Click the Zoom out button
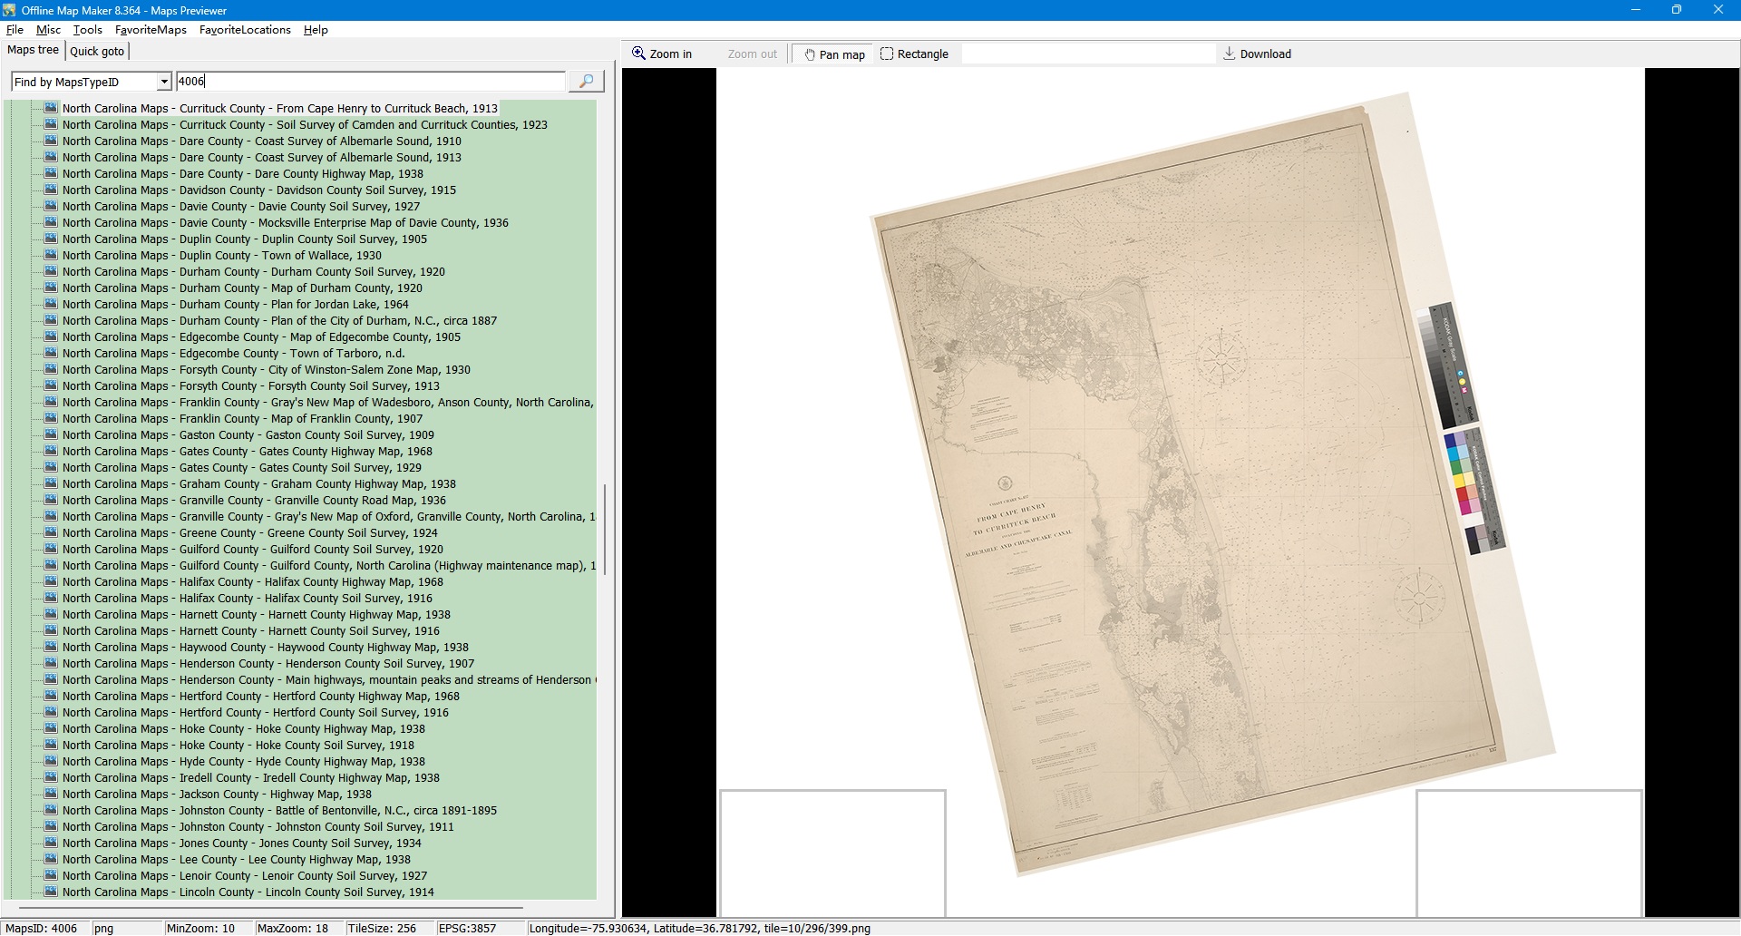The width and height of the screenshot is (1741, 936). click(752, 54)
